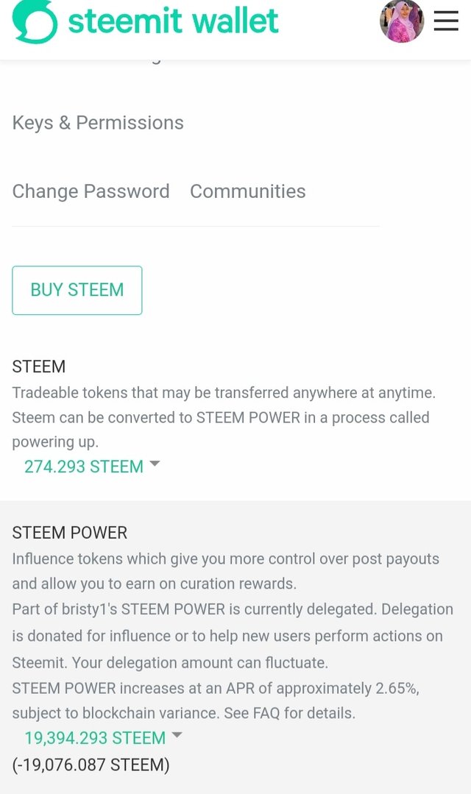Open the 274.293 STEEM balance menu
This screenshot has height=794, width=471.
(84, 467)
